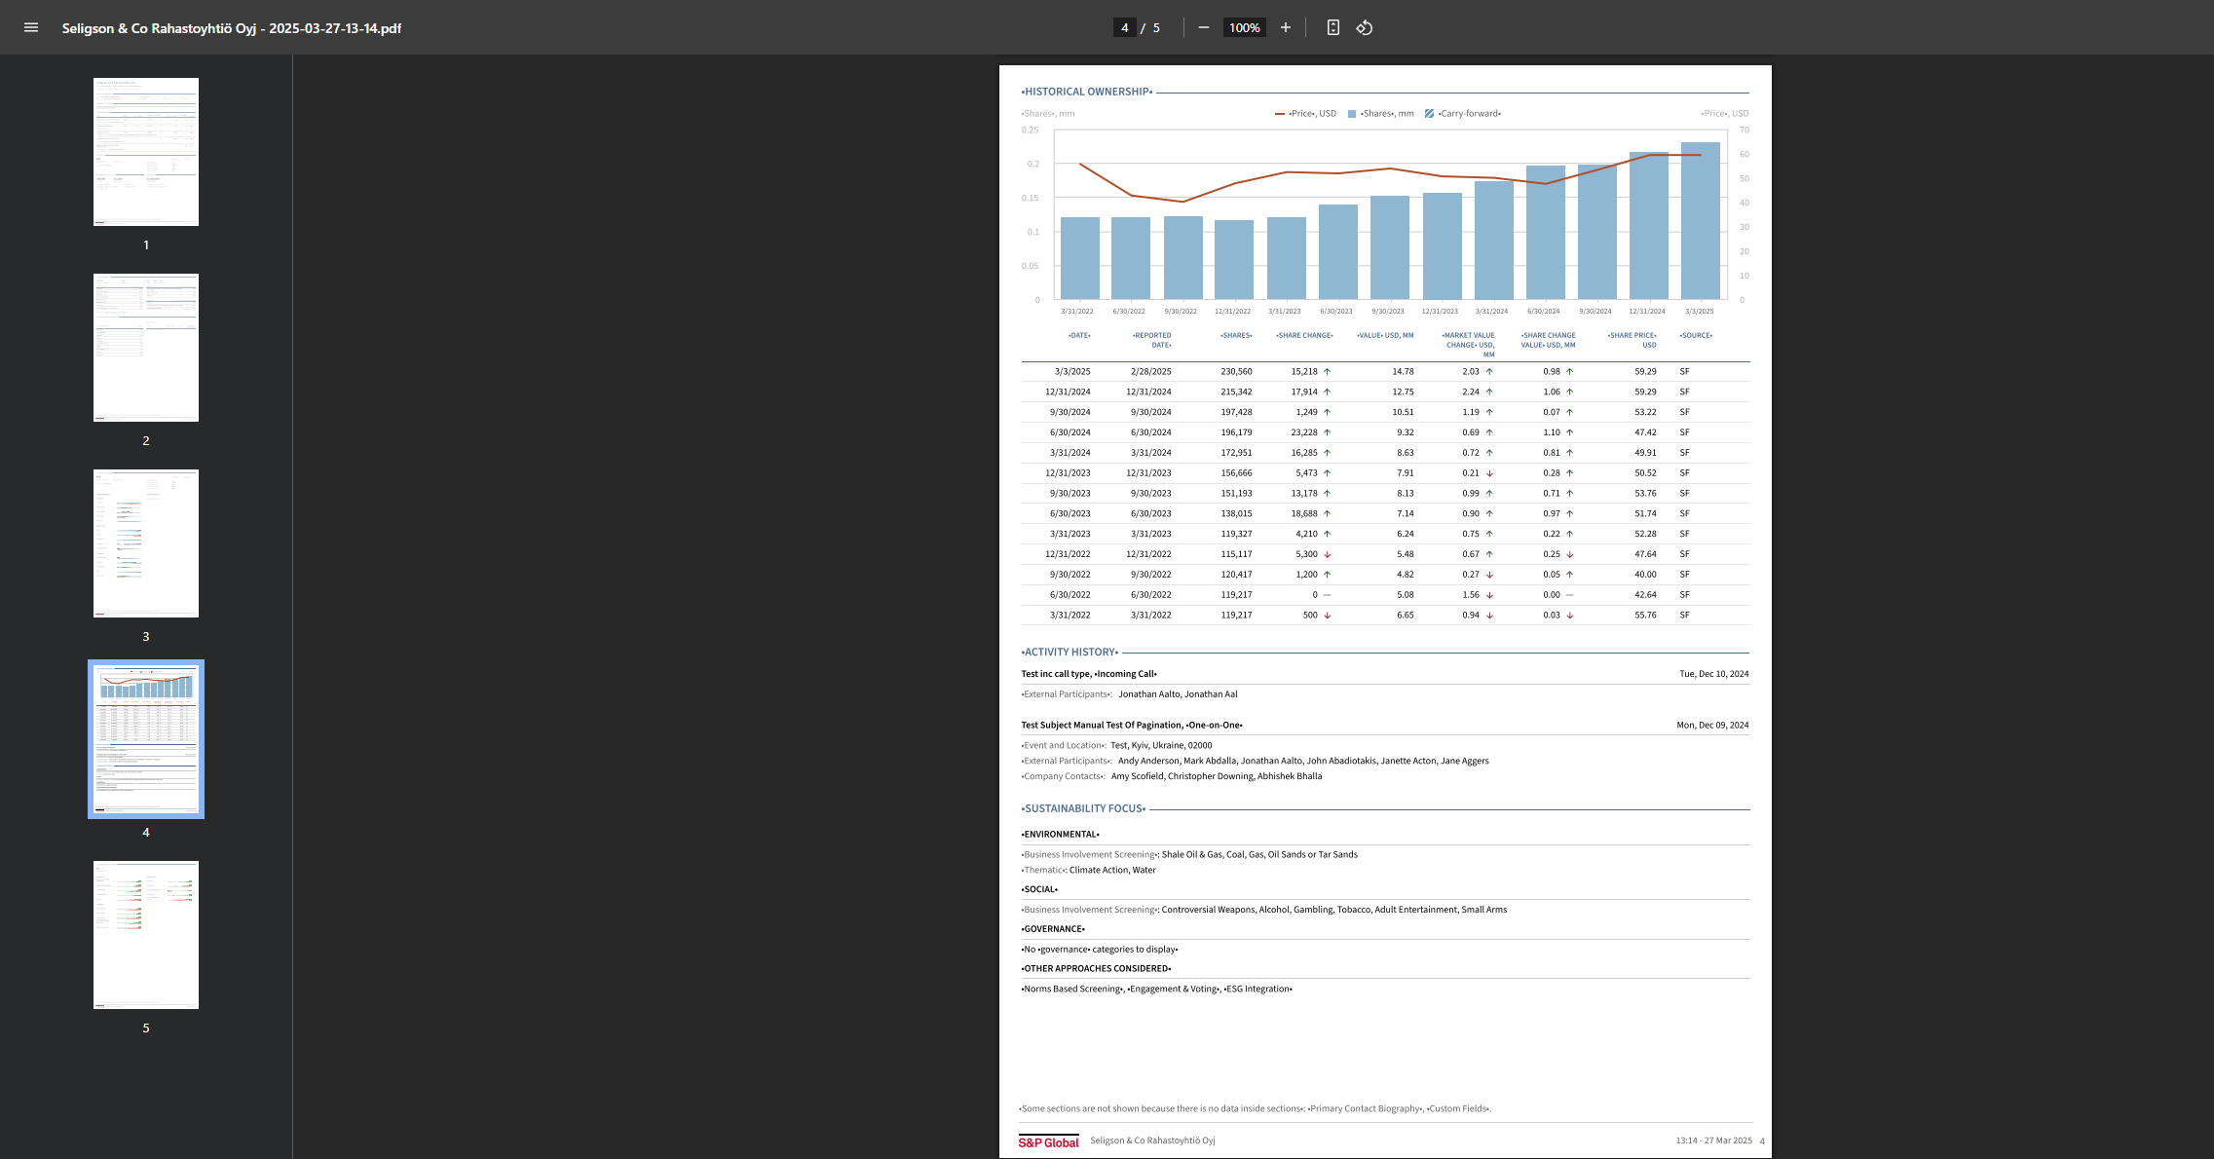Image resolution: width=2214 pixels, height=1159 pixels.
Task: Click the zoom out minus button
Action: point(1204,27)
